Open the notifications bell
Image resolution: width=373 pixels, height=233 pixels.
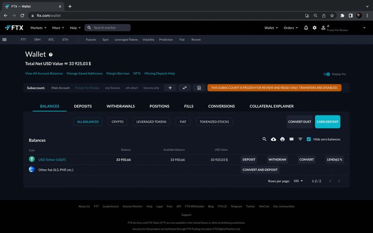pyautogui.click(x=306, y=28)
